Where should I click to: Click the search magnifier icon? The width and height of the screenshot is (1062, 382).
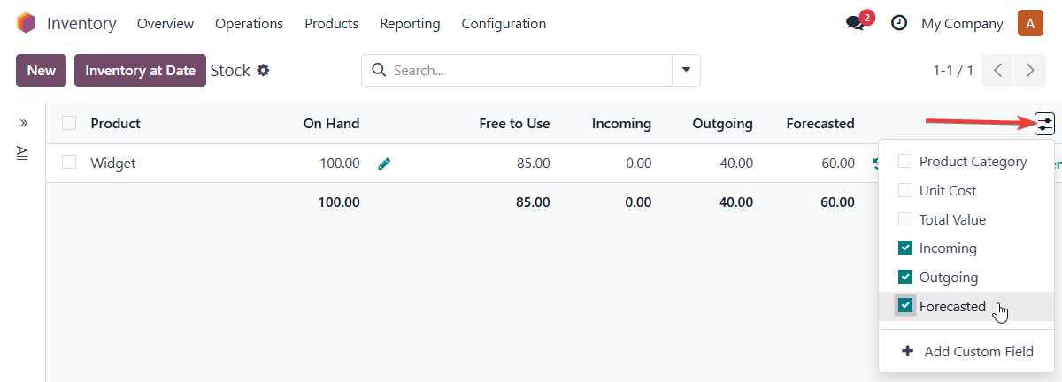tap(379, 70)
